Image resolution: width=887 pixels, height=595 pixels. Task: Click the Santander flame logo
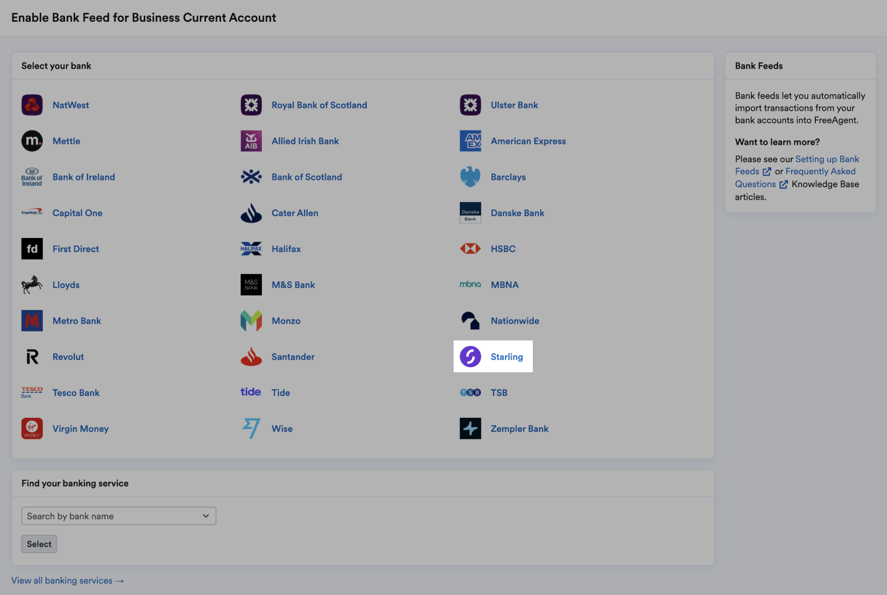click(251, 357)
